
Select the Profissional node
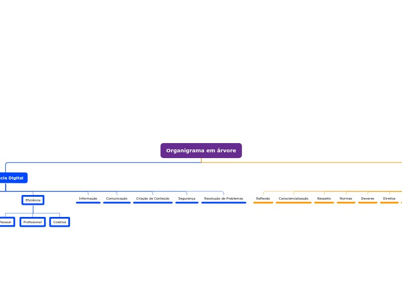point(32,222)
